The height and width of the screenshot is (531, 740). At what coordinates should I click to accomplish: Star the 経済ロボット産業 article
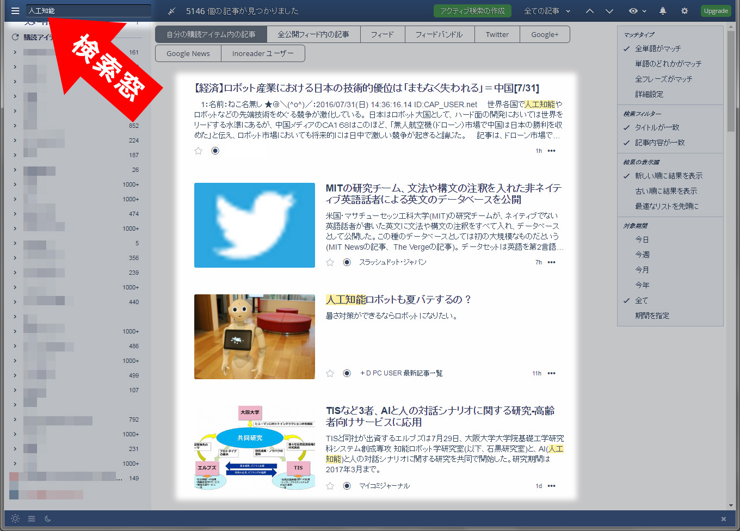[198, 151]
